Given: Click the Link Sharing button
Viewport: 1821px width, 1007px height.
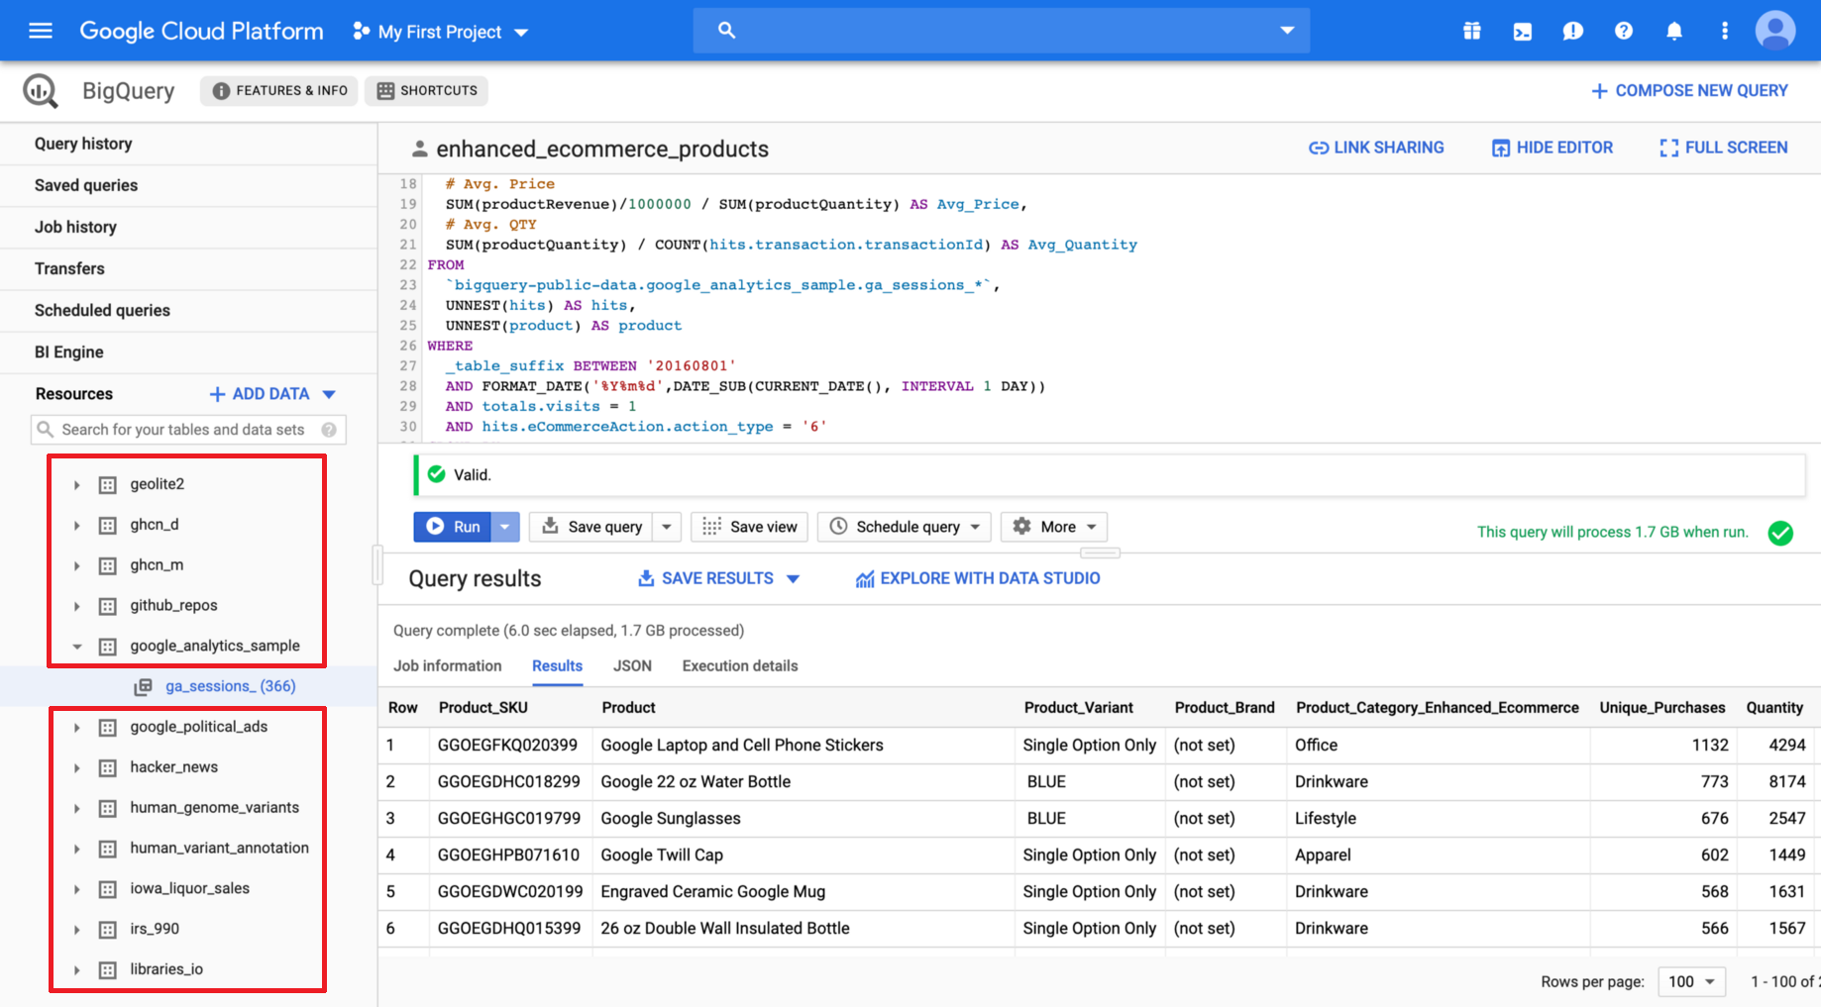Looking at the screenshot, I should click(x=1376, y=148).
